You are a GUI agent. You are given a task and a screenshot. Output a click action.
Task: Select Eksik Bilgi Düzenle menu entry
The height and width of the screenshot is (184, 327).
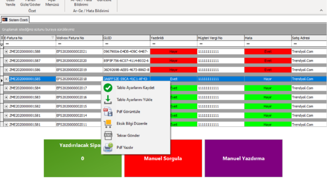click(136, 124)
